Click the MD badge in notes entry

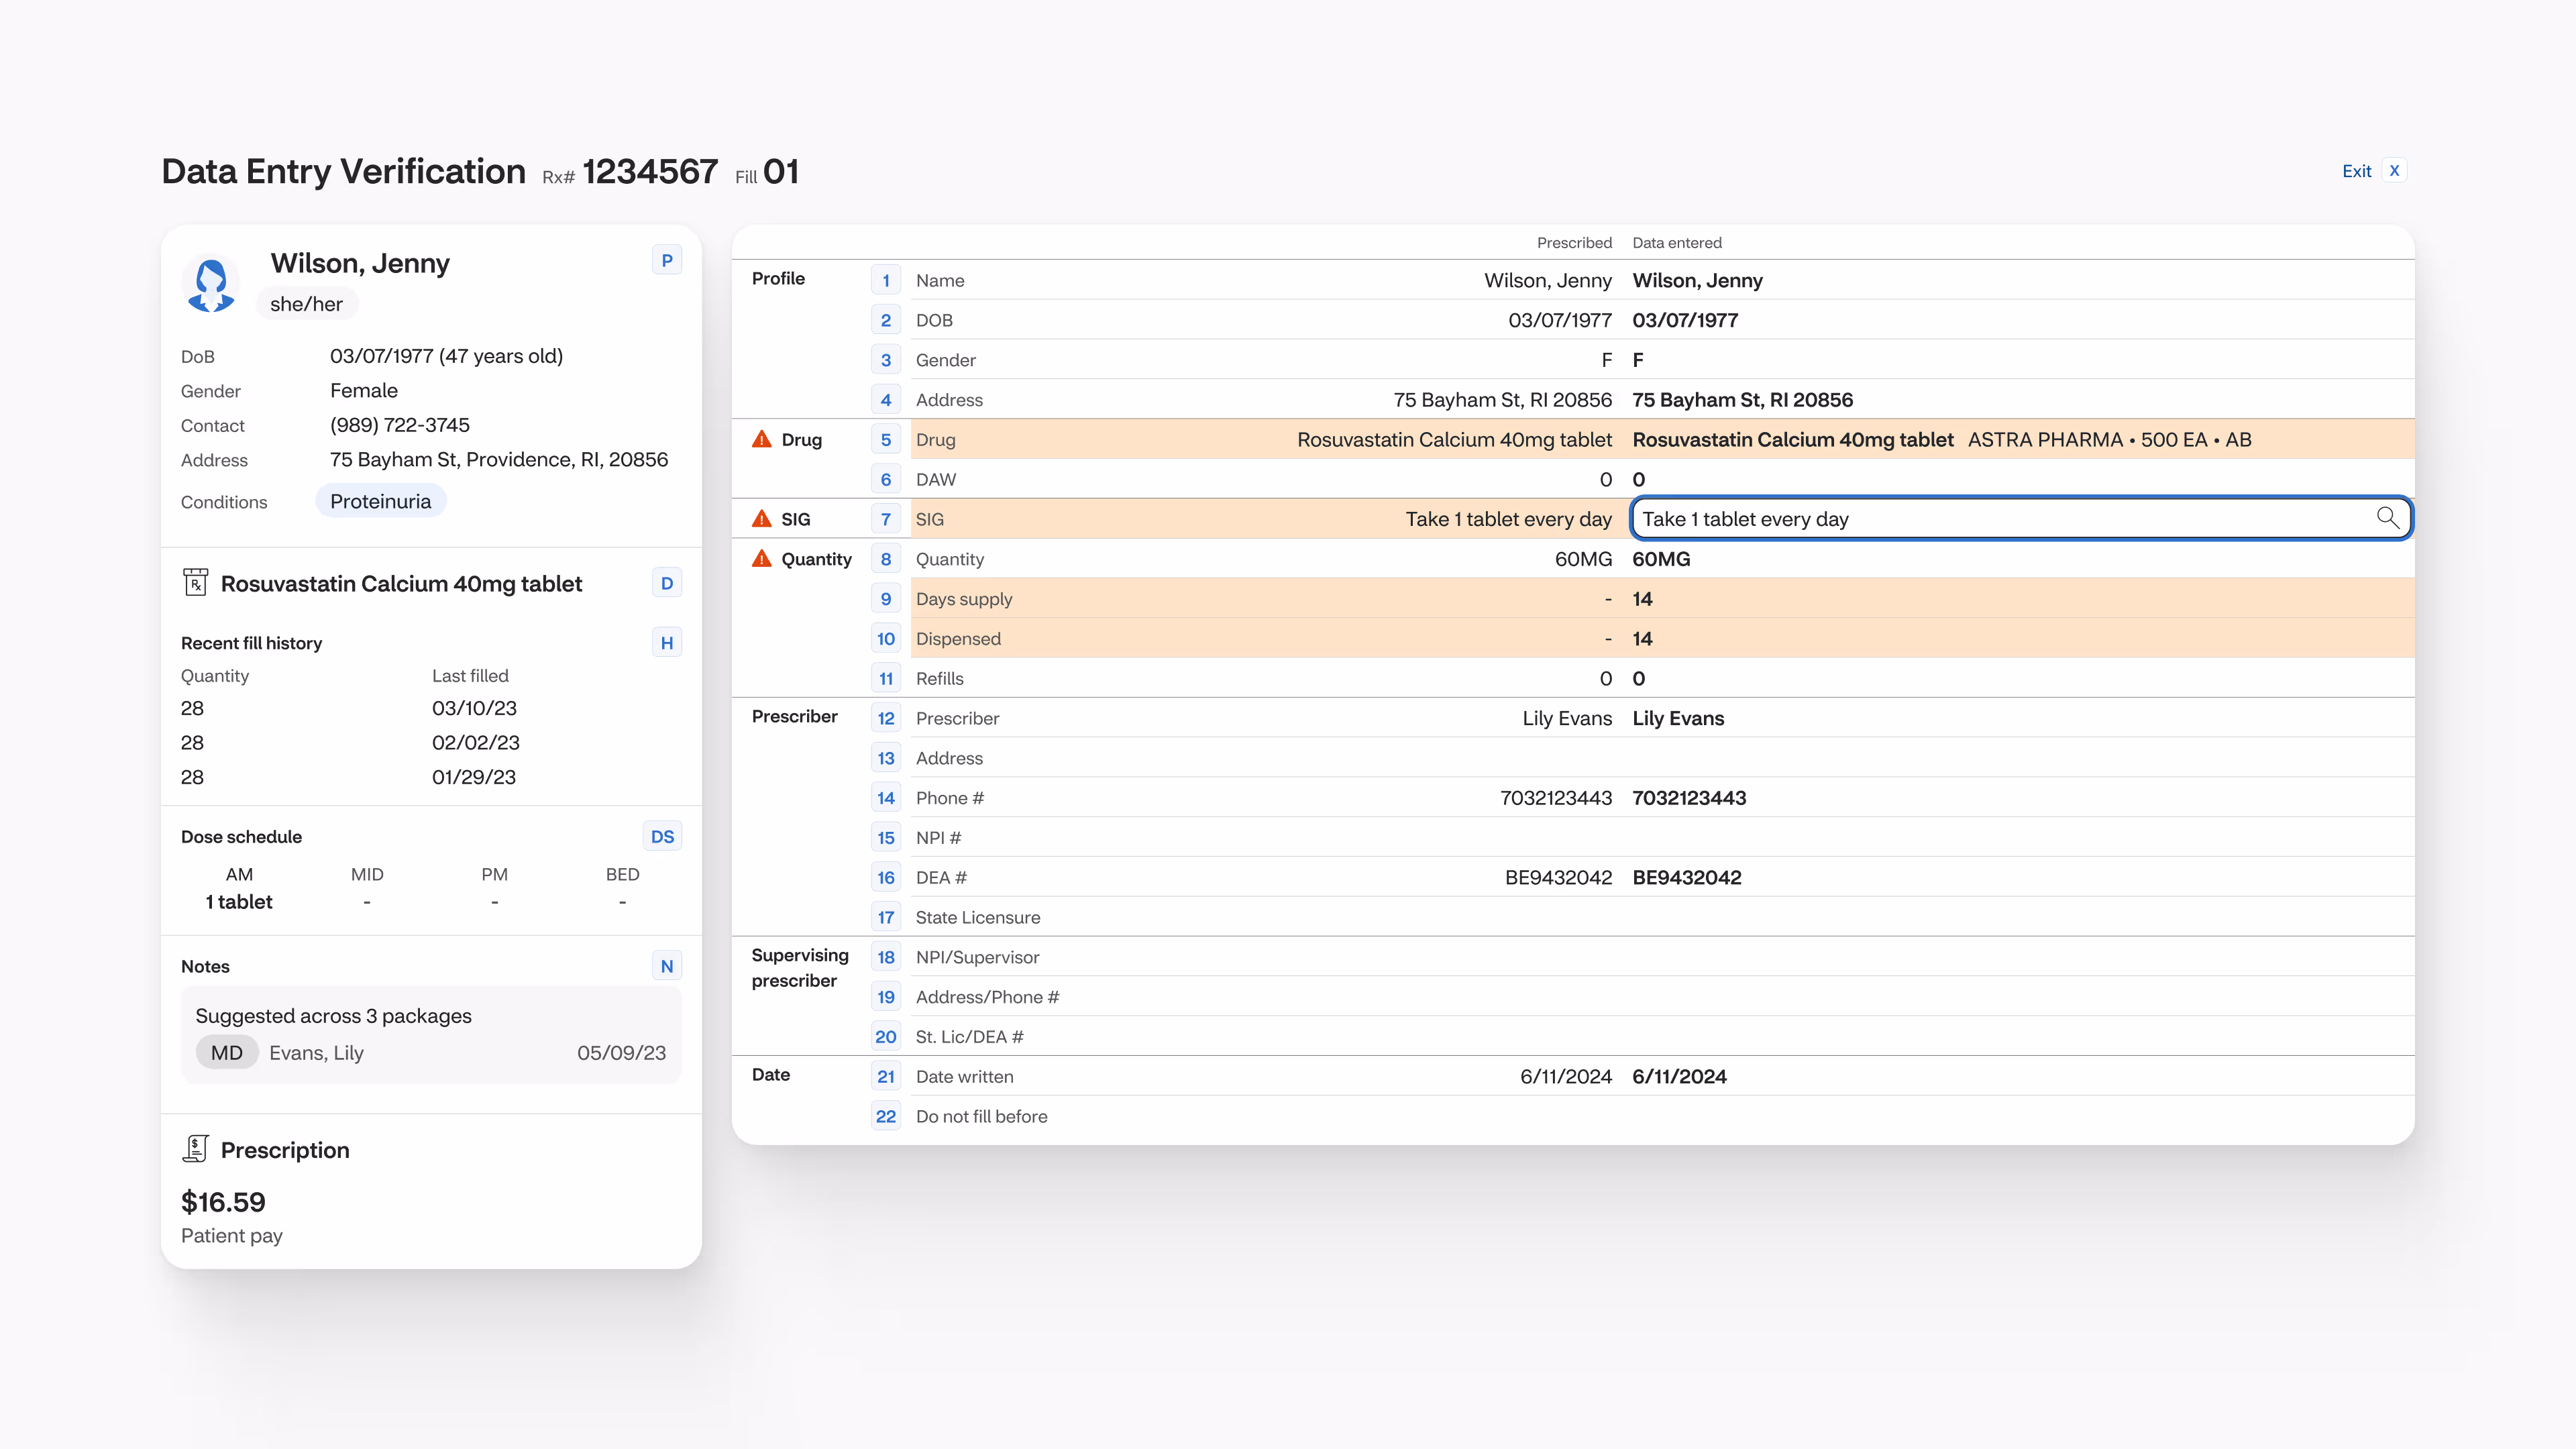point(227,1053)
